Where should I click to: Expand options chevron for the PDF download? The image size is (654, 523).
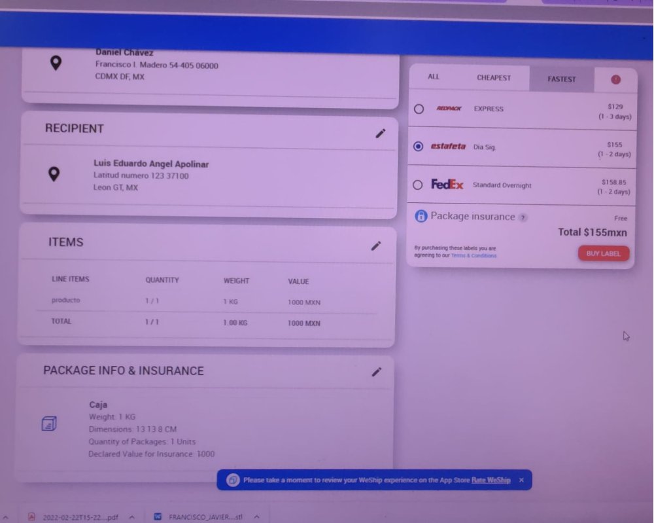tap(132, 517)
